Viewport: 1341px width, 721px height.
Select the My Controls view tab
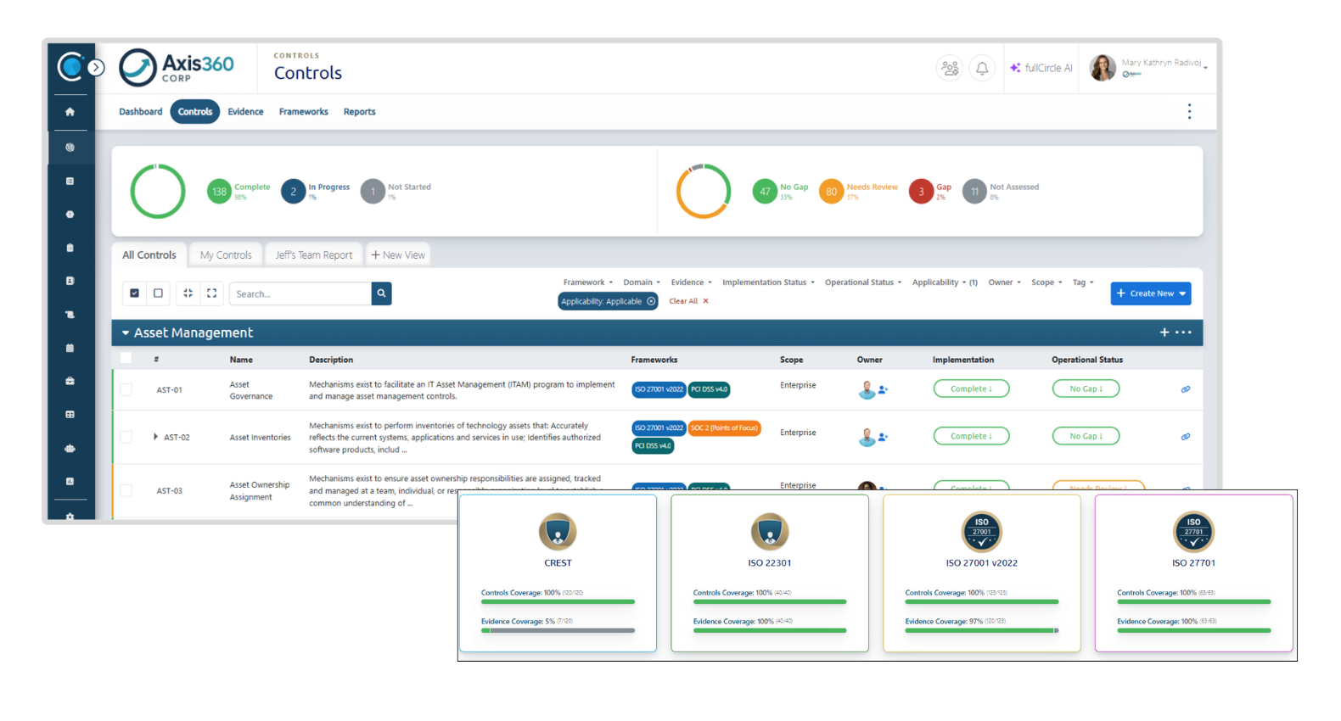[x=226, y=254]
